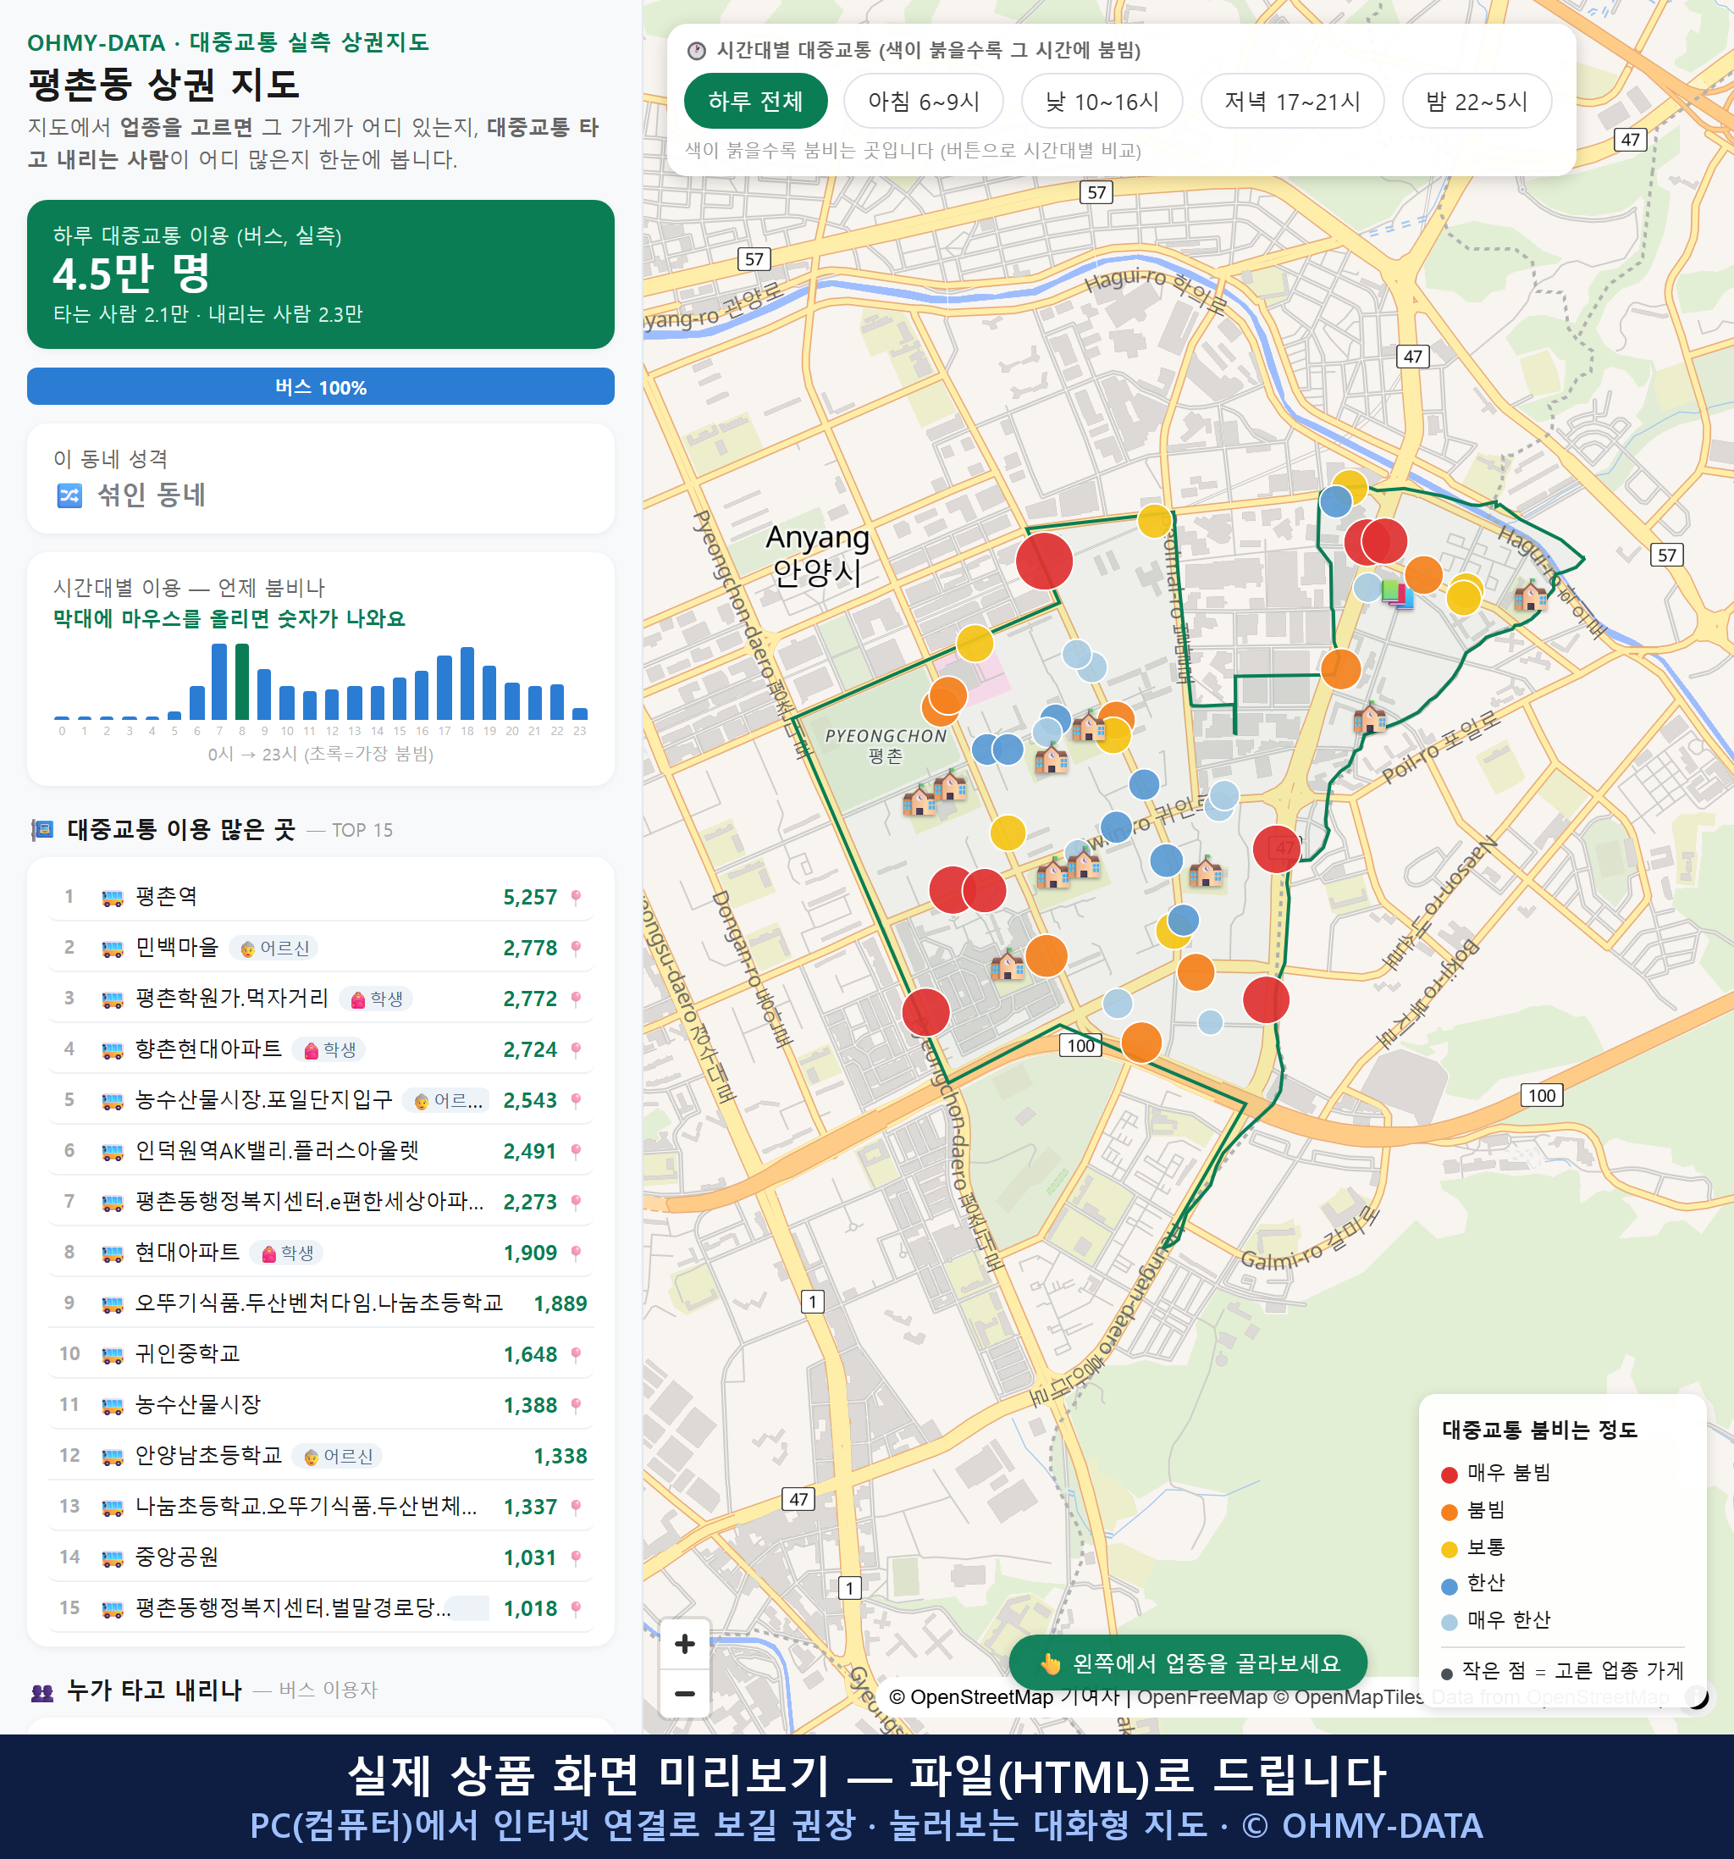Click the pin icon for 농수산물시장.포일단지입구

(576, 1101)
